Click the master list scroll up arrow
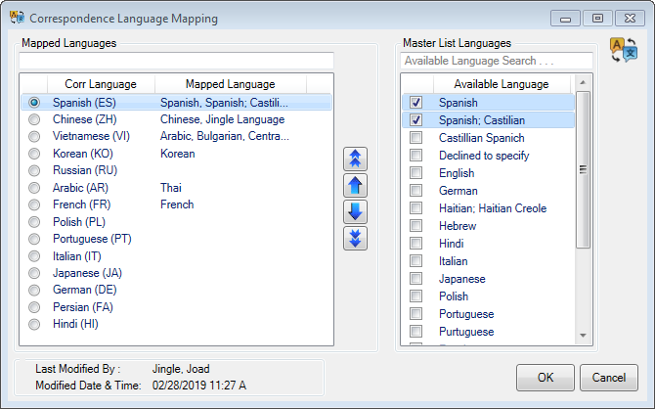This screenshot has width=655, height=409. point(583,82)
